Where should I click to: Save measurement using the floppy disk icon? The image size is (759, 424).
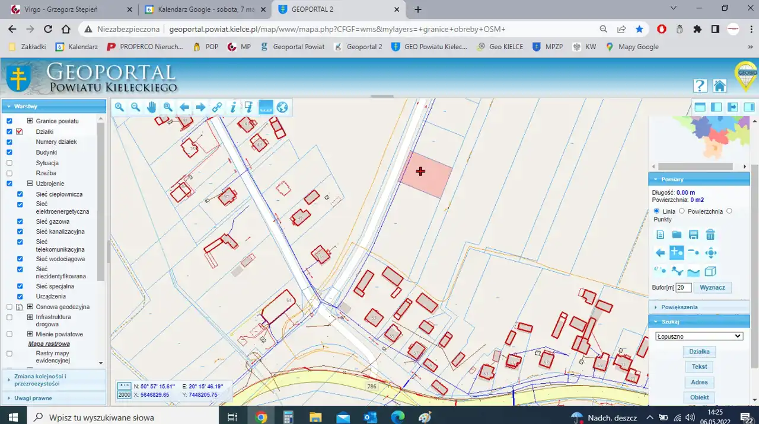[x=693, y=235]
